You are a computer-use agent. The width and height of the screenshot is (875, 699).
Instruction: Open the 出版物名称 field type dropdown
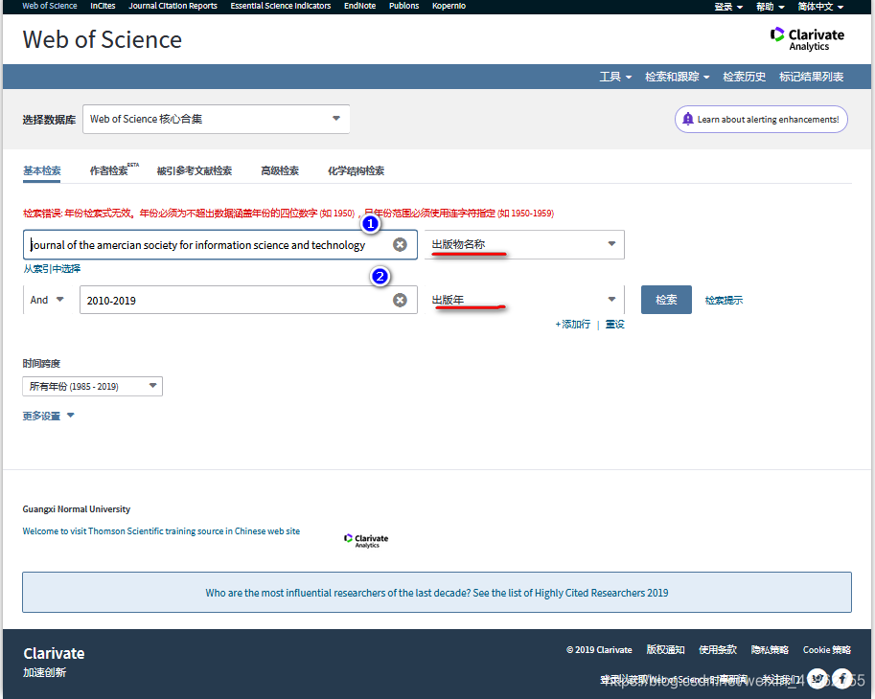(524, 245)
